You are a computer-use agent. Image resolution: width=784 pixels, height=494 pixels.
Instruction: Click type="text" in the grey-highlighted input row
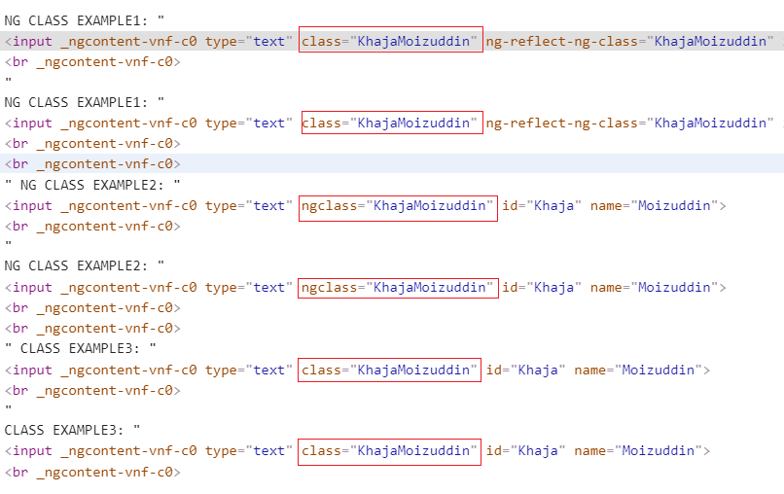248,41
